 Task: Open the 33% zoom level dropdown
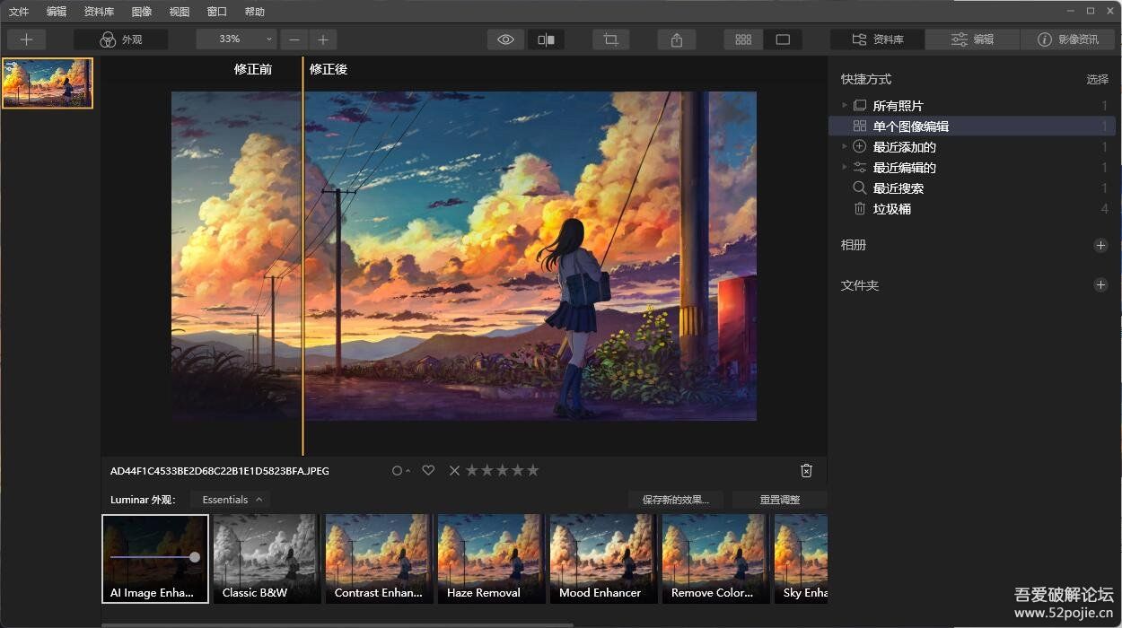point(237,39)
